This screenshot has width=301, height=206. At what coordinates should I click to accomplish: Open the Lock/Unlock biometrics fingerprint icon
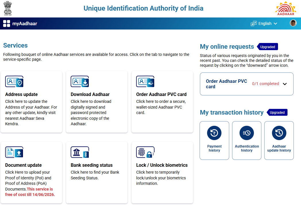coord(145,152)
